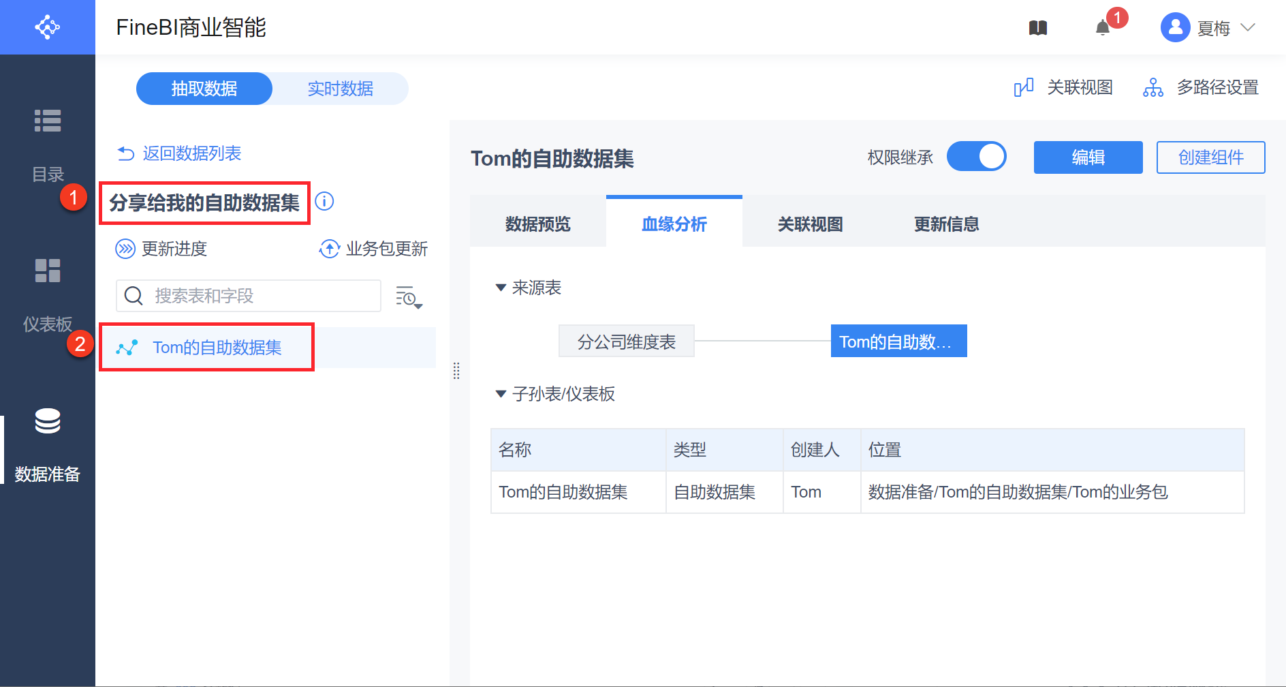Screen dimensions: 1286x687
Task: Open the 目录 directory sidebar icon
Action: [x=48, y=121]
